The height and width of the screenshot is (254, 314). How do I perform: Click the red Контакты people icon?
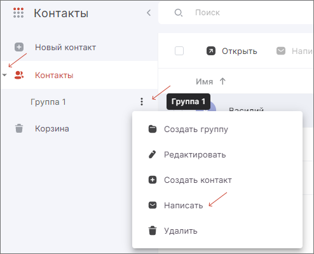(x=19, y=75)
